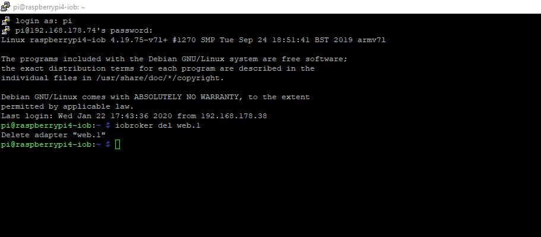This screenshot has height=237, width=541.
Task: Click the "login as: pi" text
Action: point(43,21)
